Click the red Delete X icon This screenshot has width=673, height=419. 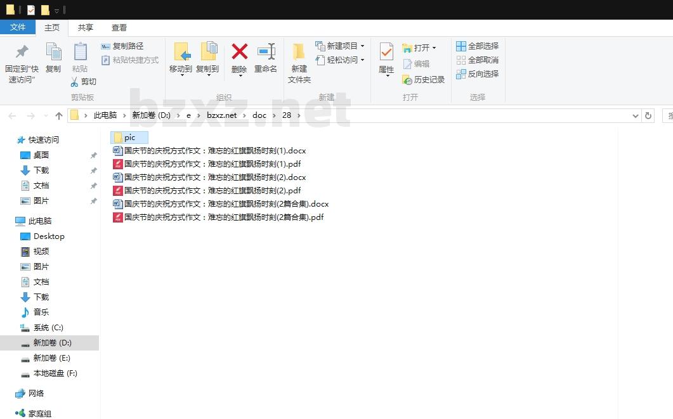(239, 52)
